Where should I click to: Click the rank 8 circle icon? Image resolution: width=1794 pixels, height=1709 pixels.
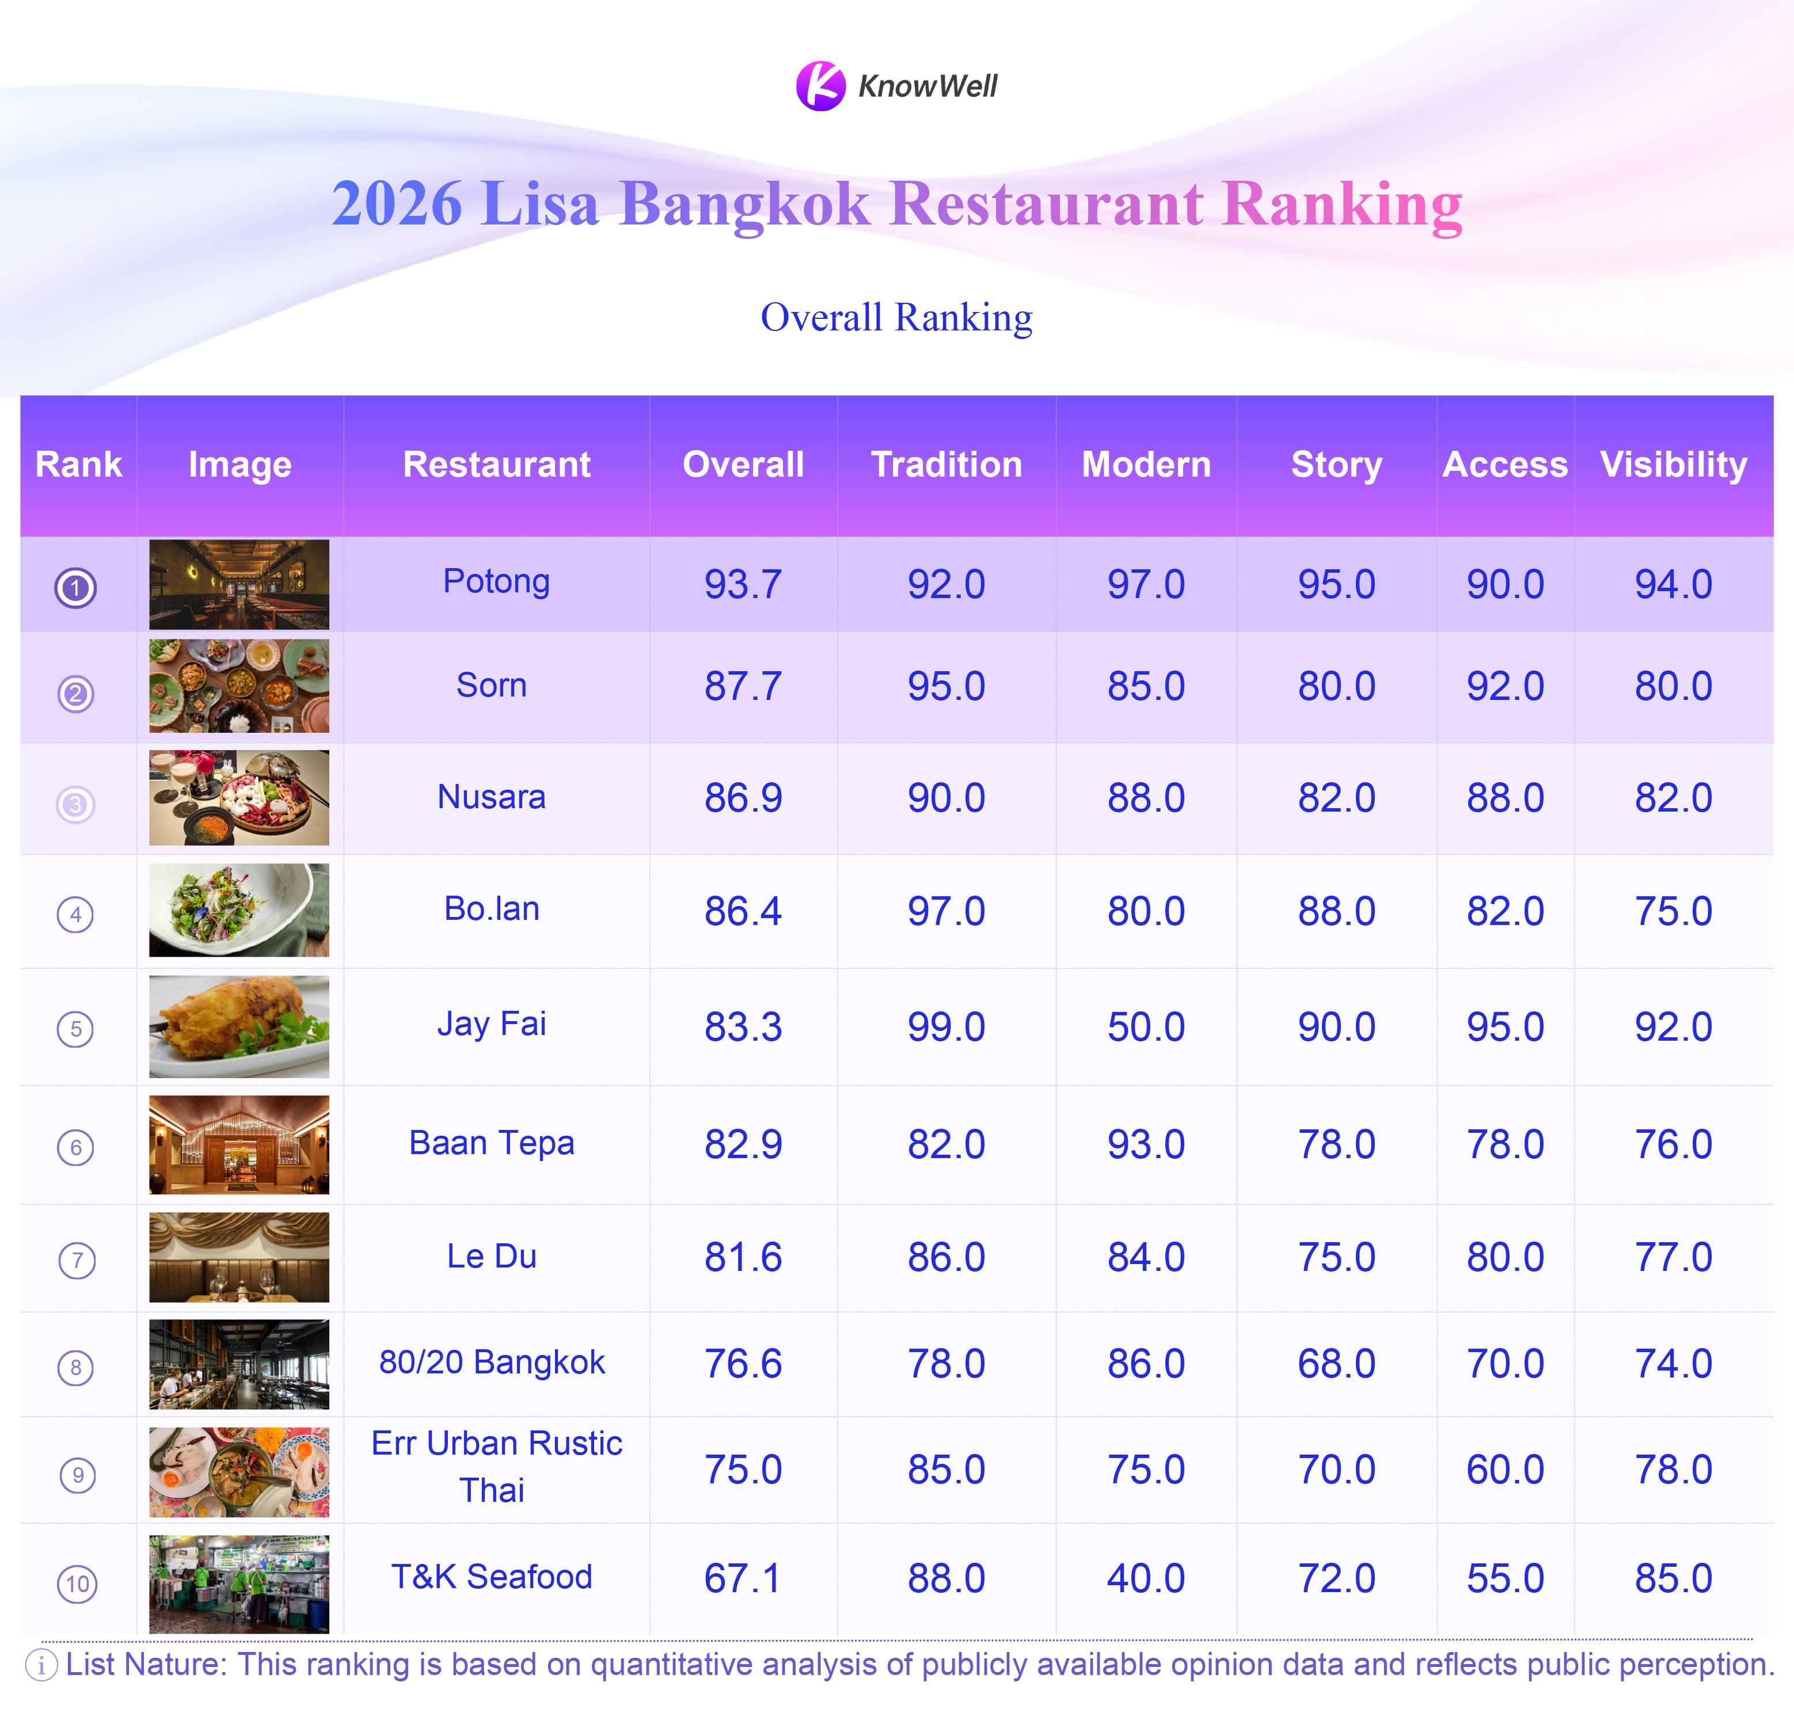tap(75, 1368)
